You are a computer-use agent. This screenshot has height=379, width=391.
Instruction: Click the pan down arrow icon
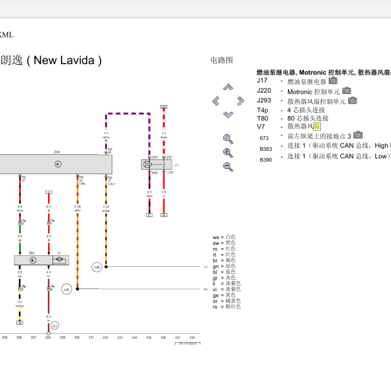[228, 115]
